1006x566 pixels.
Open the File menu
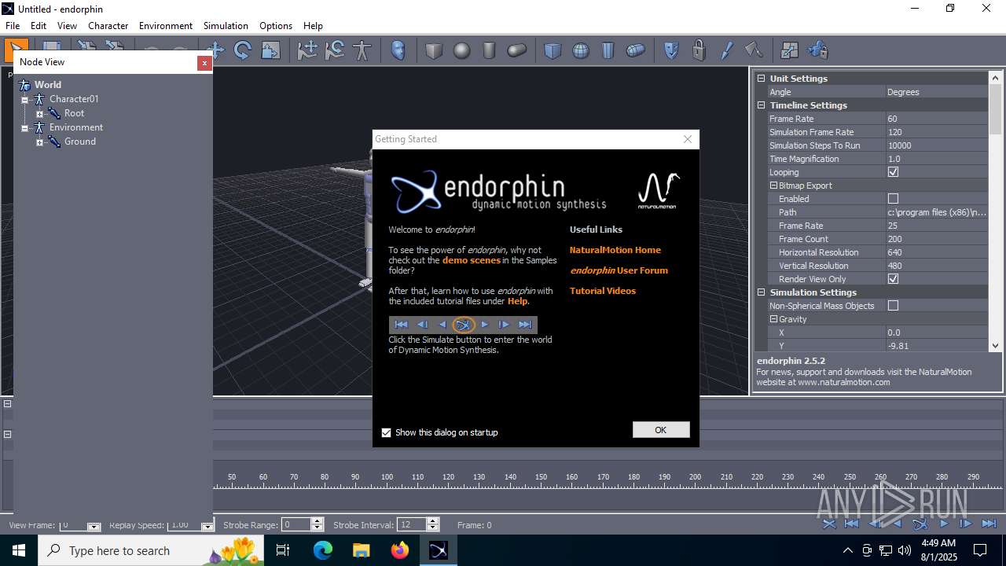[13, 26]
